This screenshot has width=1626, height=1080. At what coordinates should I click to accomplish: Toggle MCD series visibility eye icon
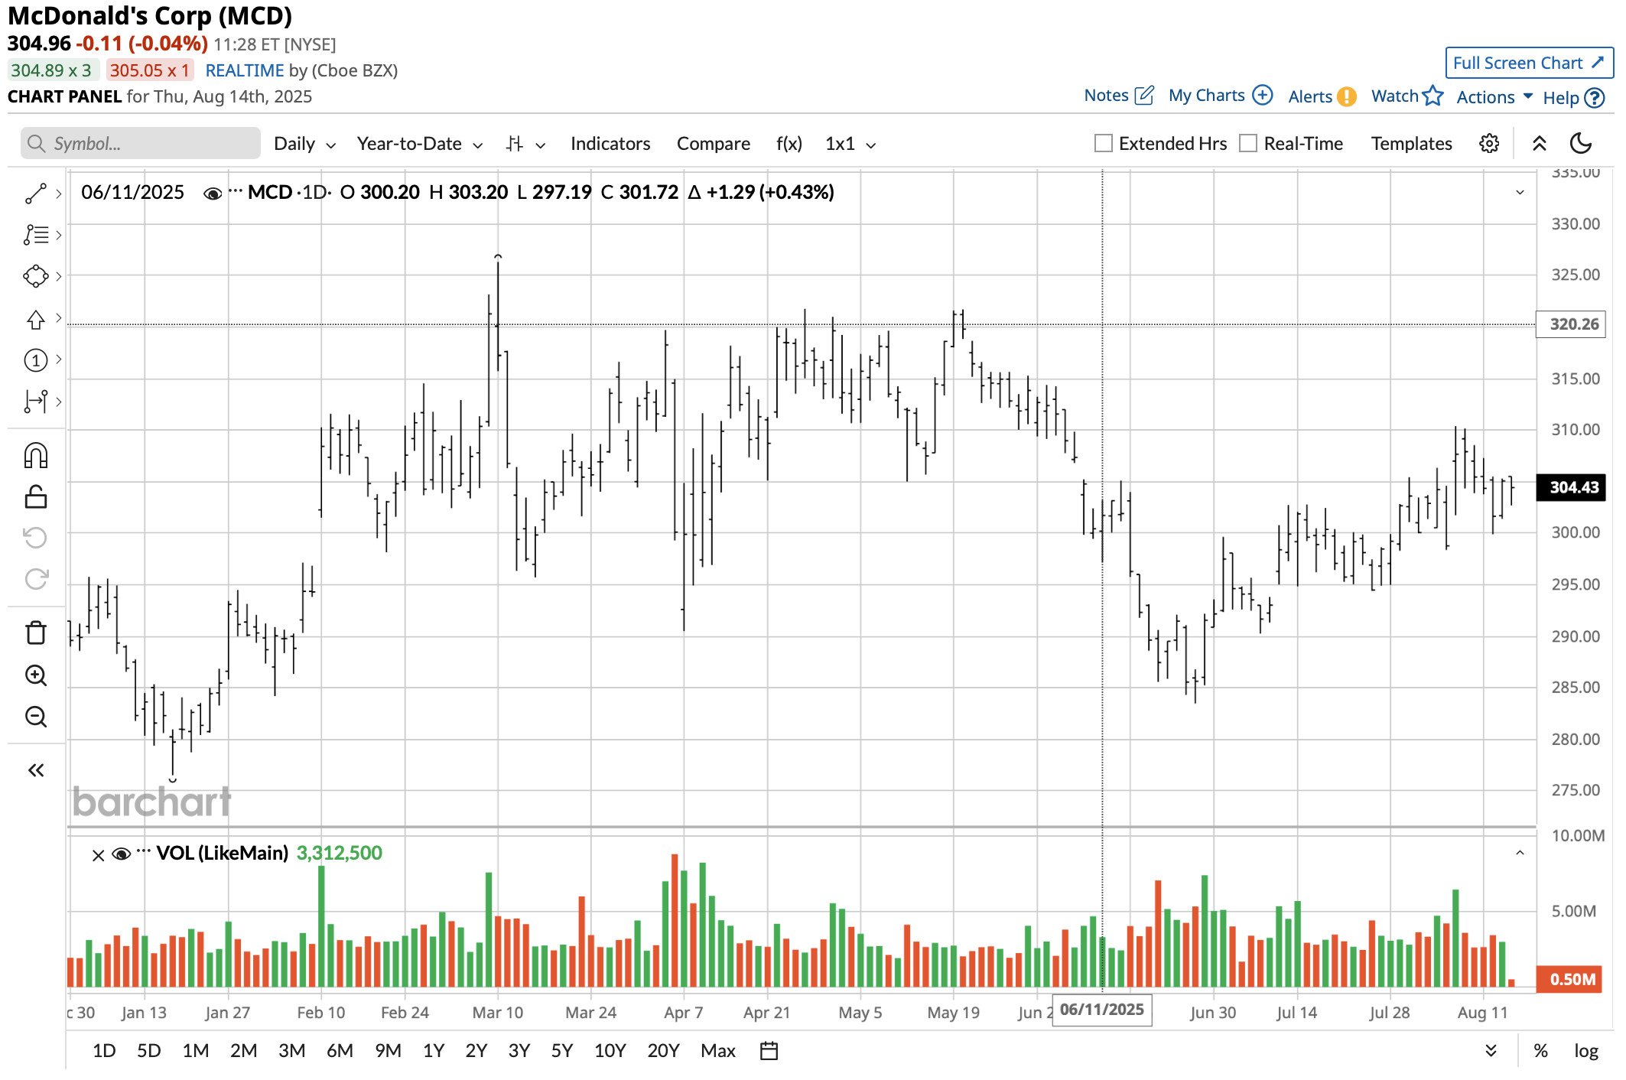coord(213,194)
